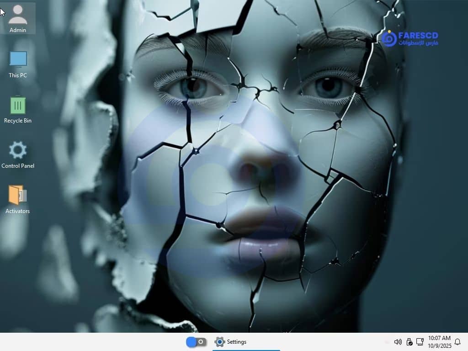Viewport: 468px width, 351px height.
Task: Click the Settings gear icon in the taskbar
Action: (220, 342)
